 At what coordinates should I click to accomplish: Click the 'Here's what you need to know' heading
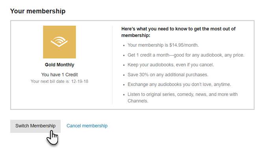tap(178, 32)
